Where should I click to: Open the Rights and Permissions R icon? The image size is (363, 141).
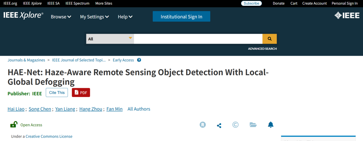point(203,125)
